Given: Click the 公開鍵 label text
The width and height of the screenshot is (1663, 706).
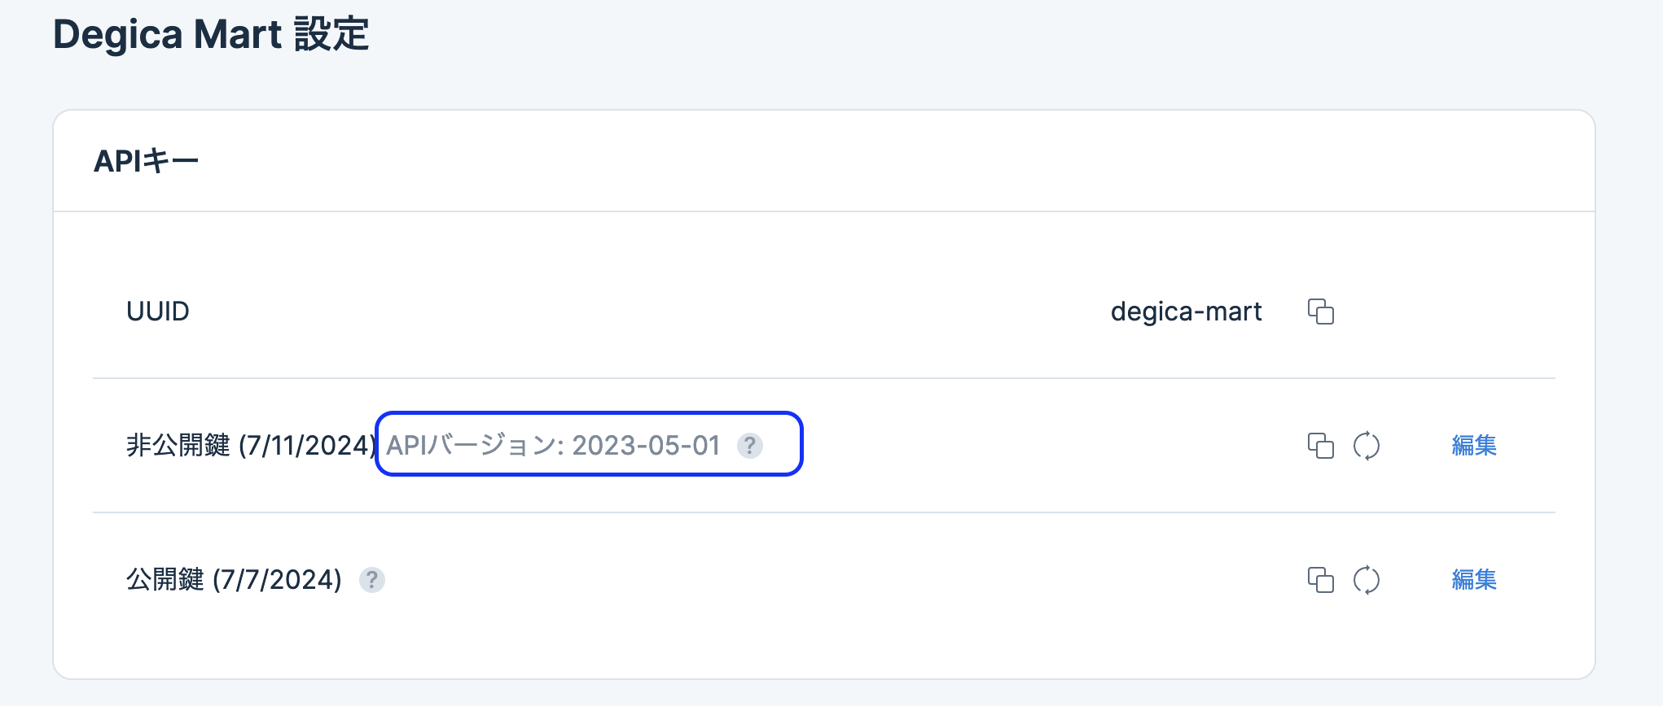Looking at the screenshot, I should pyautogui.click(x=165, y=580).
